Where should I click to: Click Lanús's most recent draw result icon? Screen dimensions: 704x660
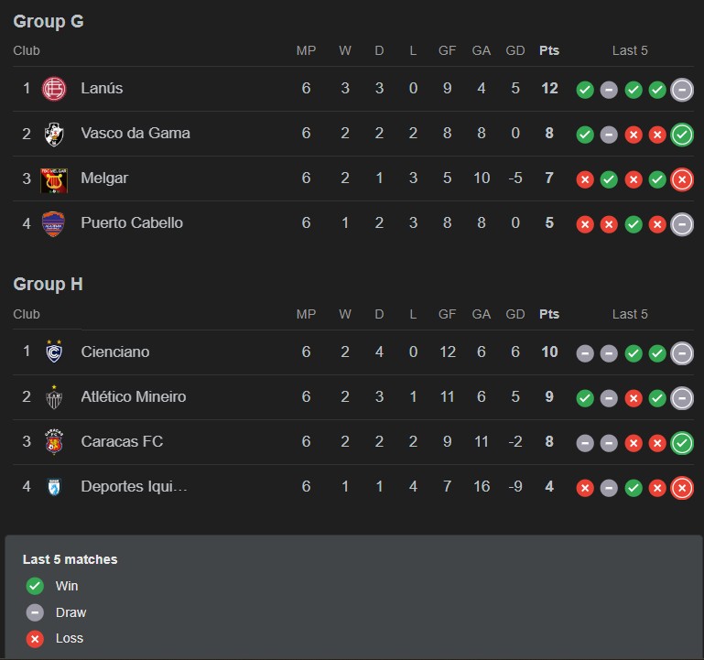pos(681,90)
